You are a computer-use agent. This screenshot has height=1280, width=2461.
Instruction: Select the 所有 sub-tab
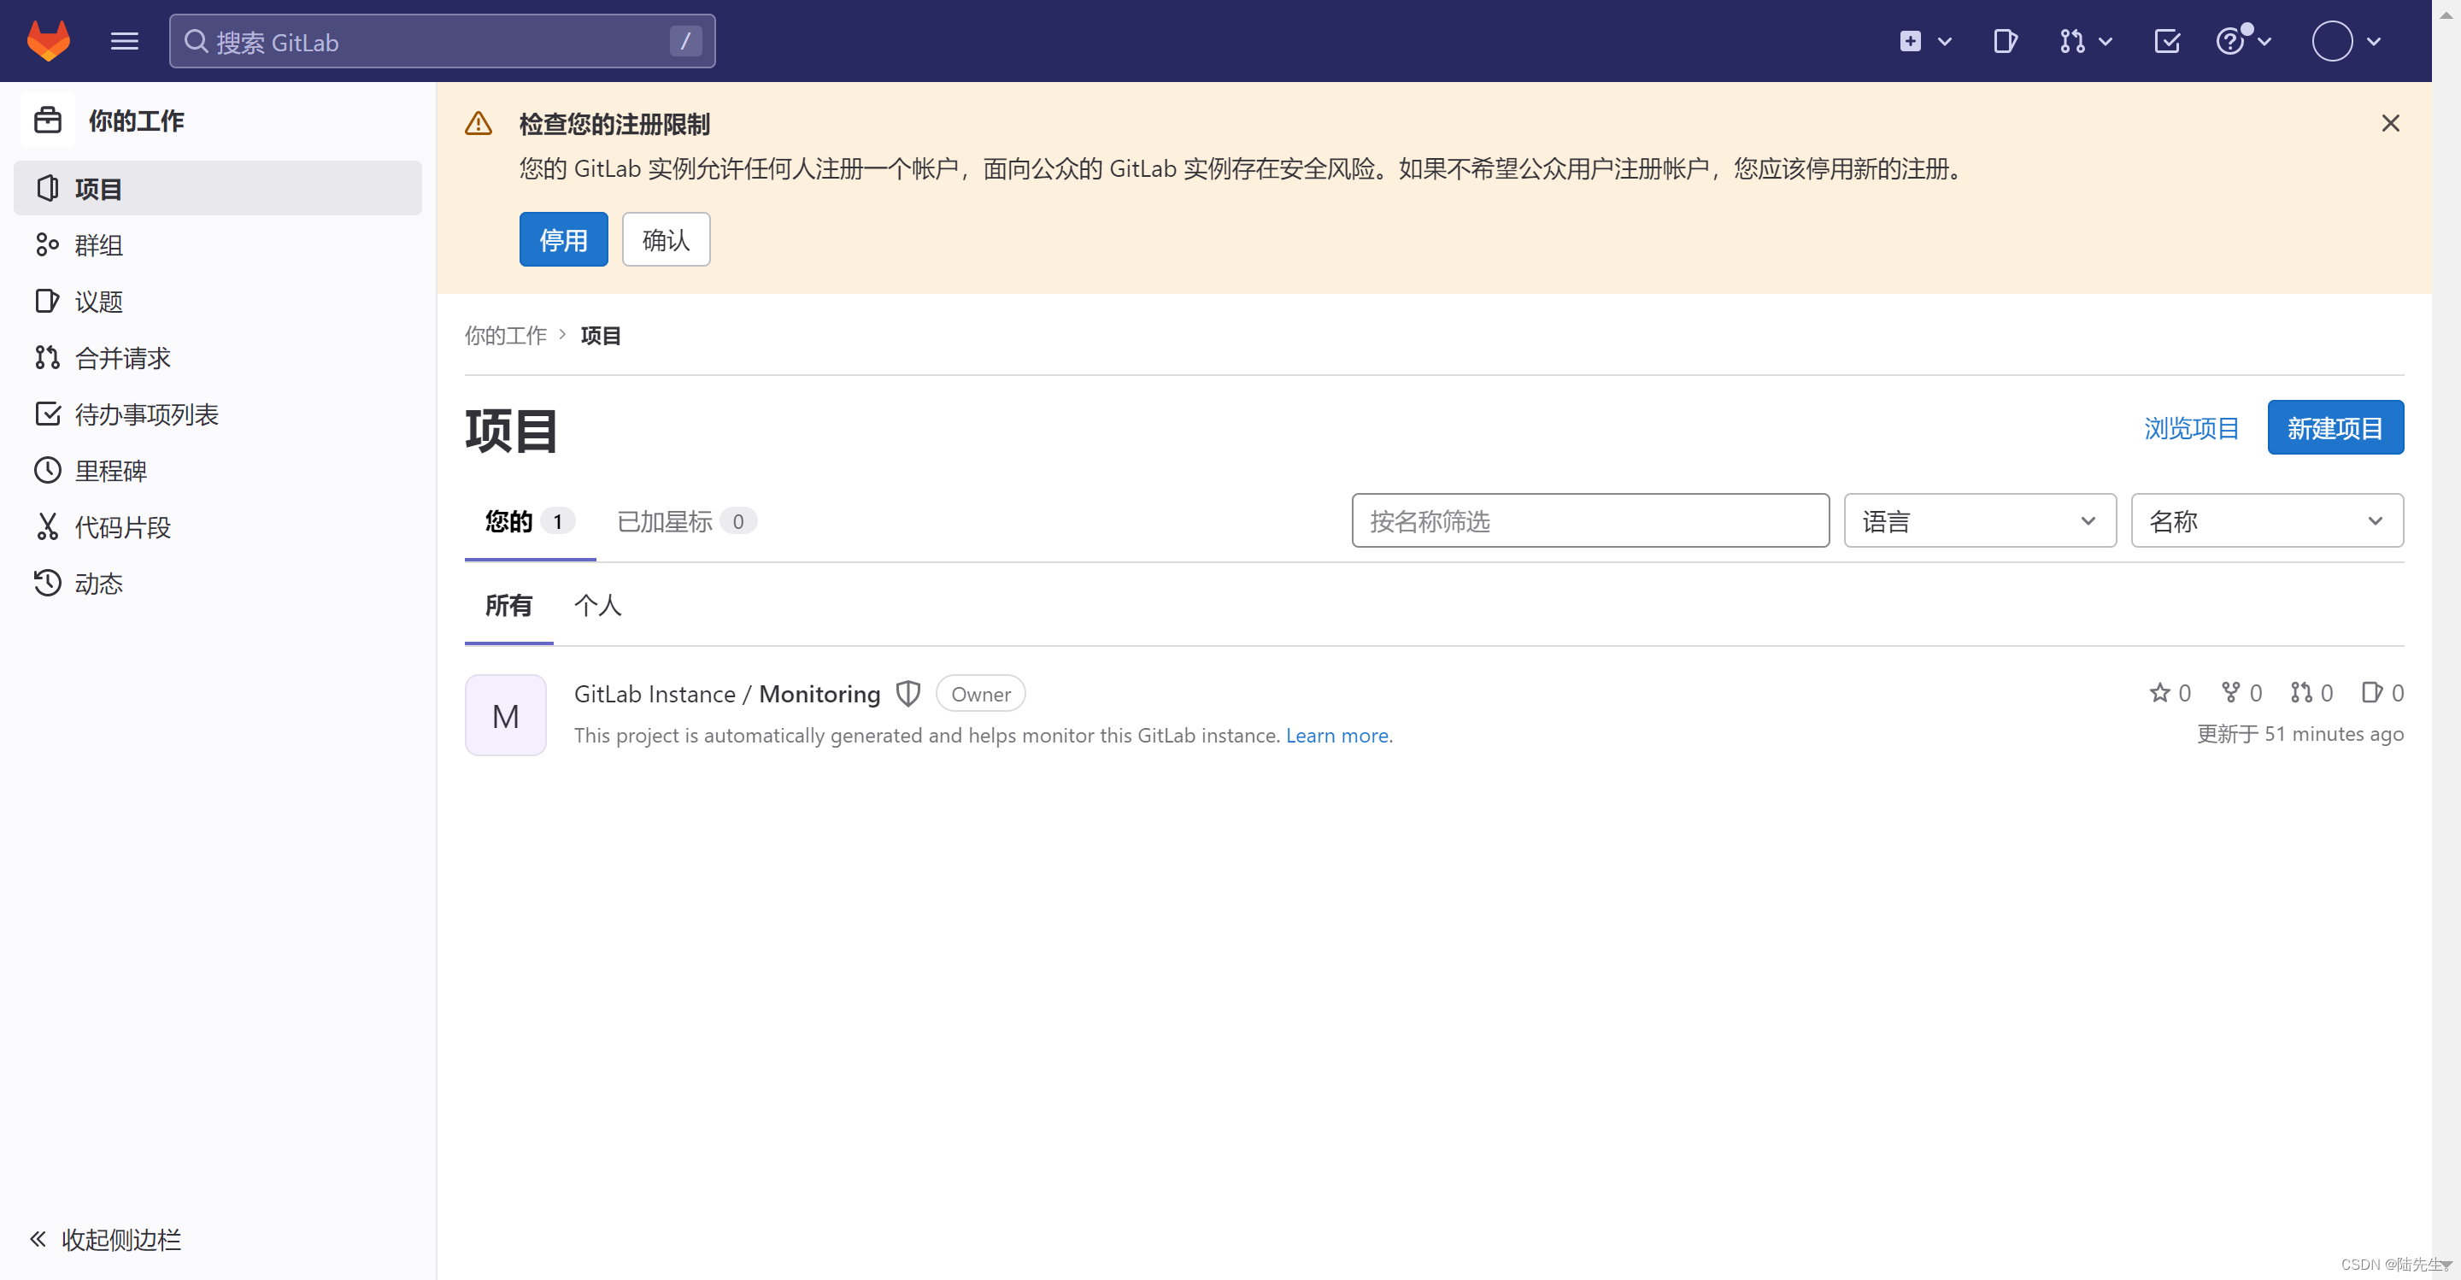click(508, 606)
